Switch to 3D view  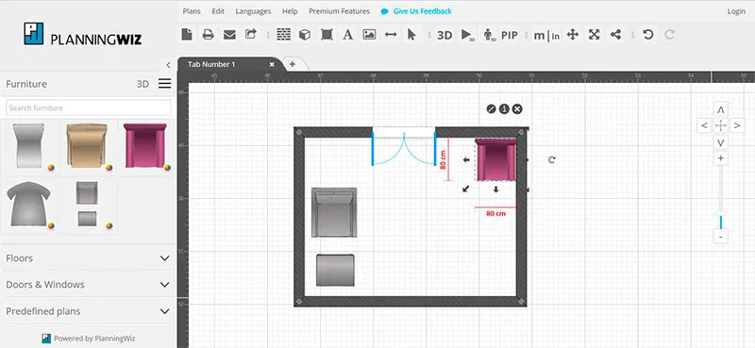click(445, 35)
